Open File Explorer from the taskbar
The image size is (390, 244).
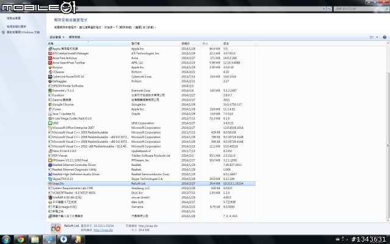35,239
